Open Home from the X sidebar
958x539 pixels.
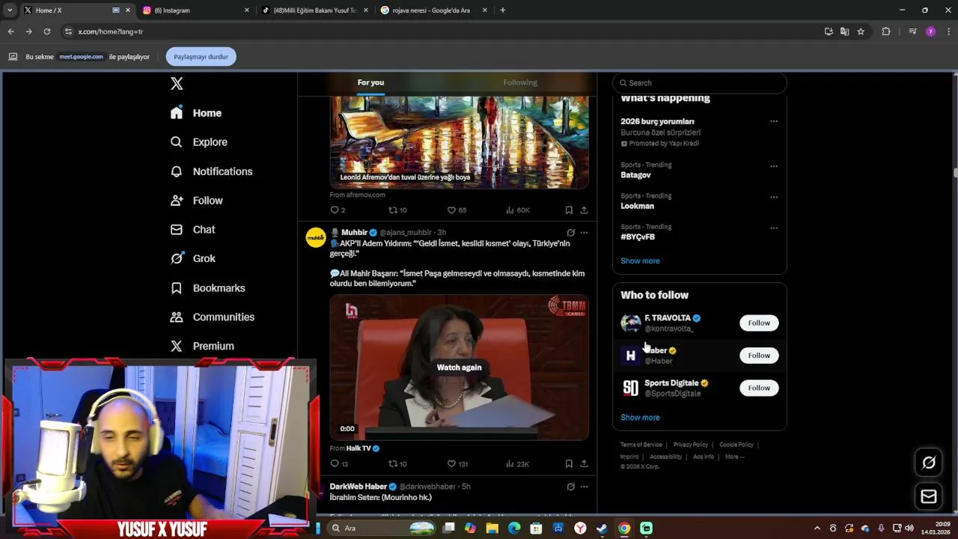[196, 113]
